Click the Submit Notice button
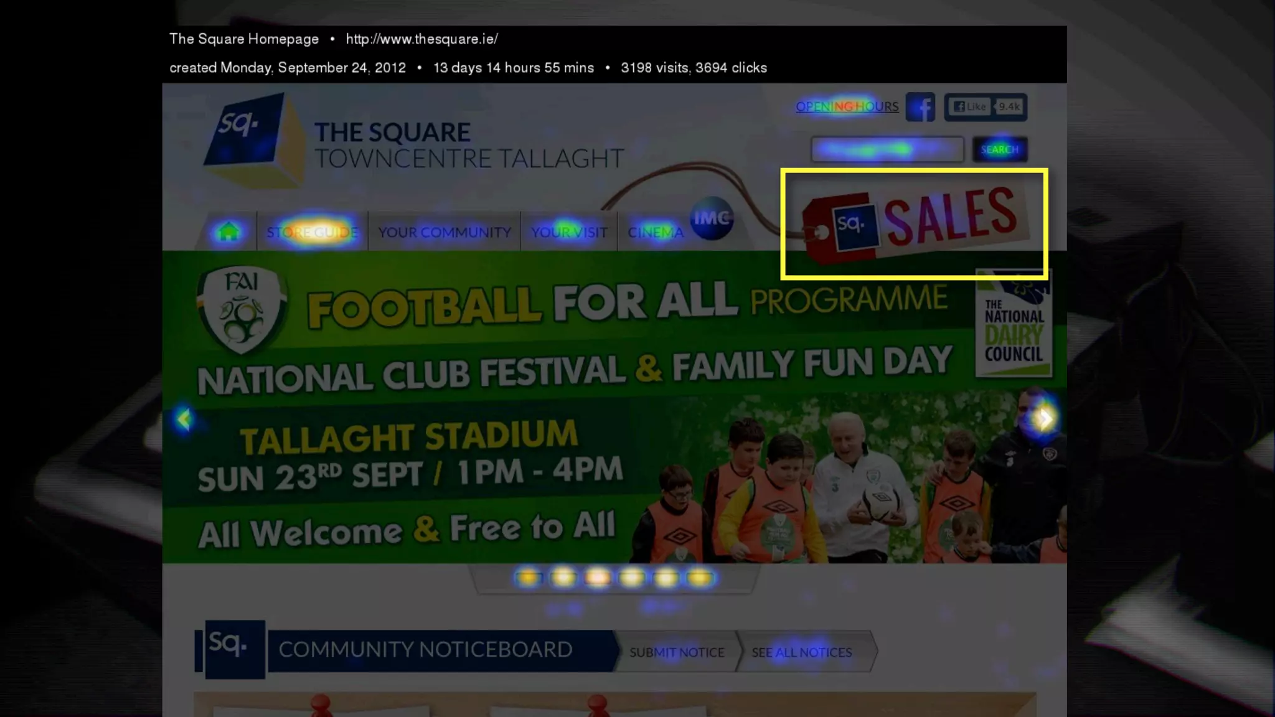The image size is (1275, 717). [x=677, y=652]
